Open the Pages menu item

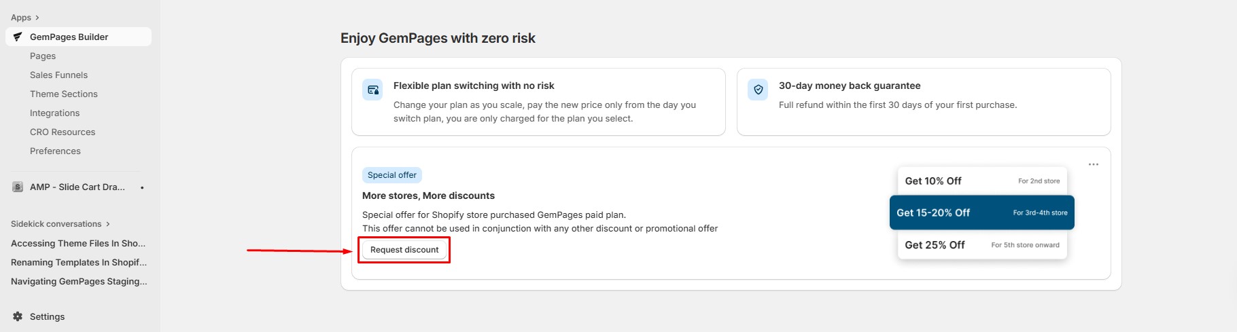pos(43,56)
